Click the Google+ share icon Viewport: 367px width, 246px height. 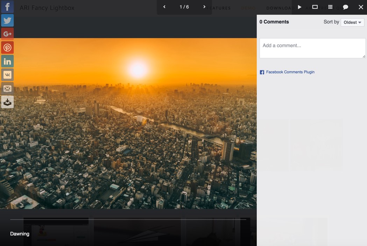[7, 34]
